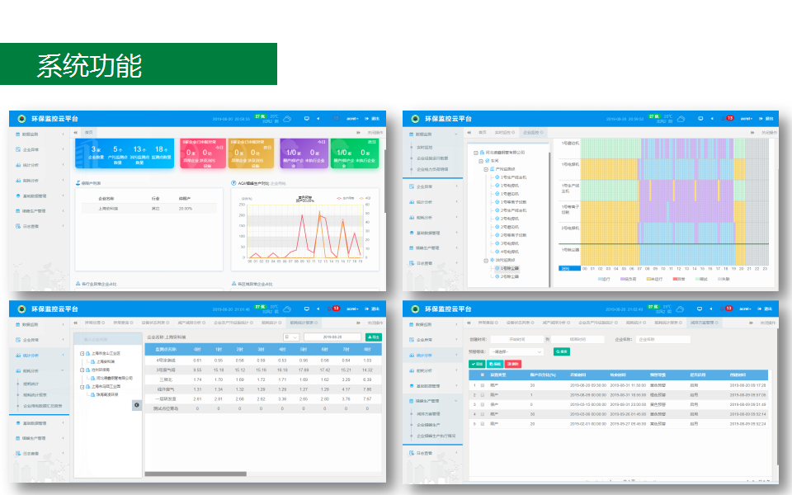792x495 pixels.
Task: Click the 2019-08-20 date field above the statistics table
Action: (332, 337)
